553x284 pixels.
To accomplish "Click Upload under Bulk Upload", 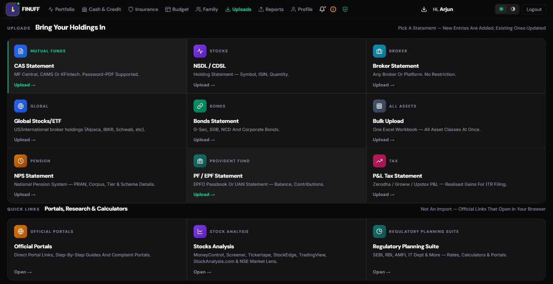I will tap(383, 140).
